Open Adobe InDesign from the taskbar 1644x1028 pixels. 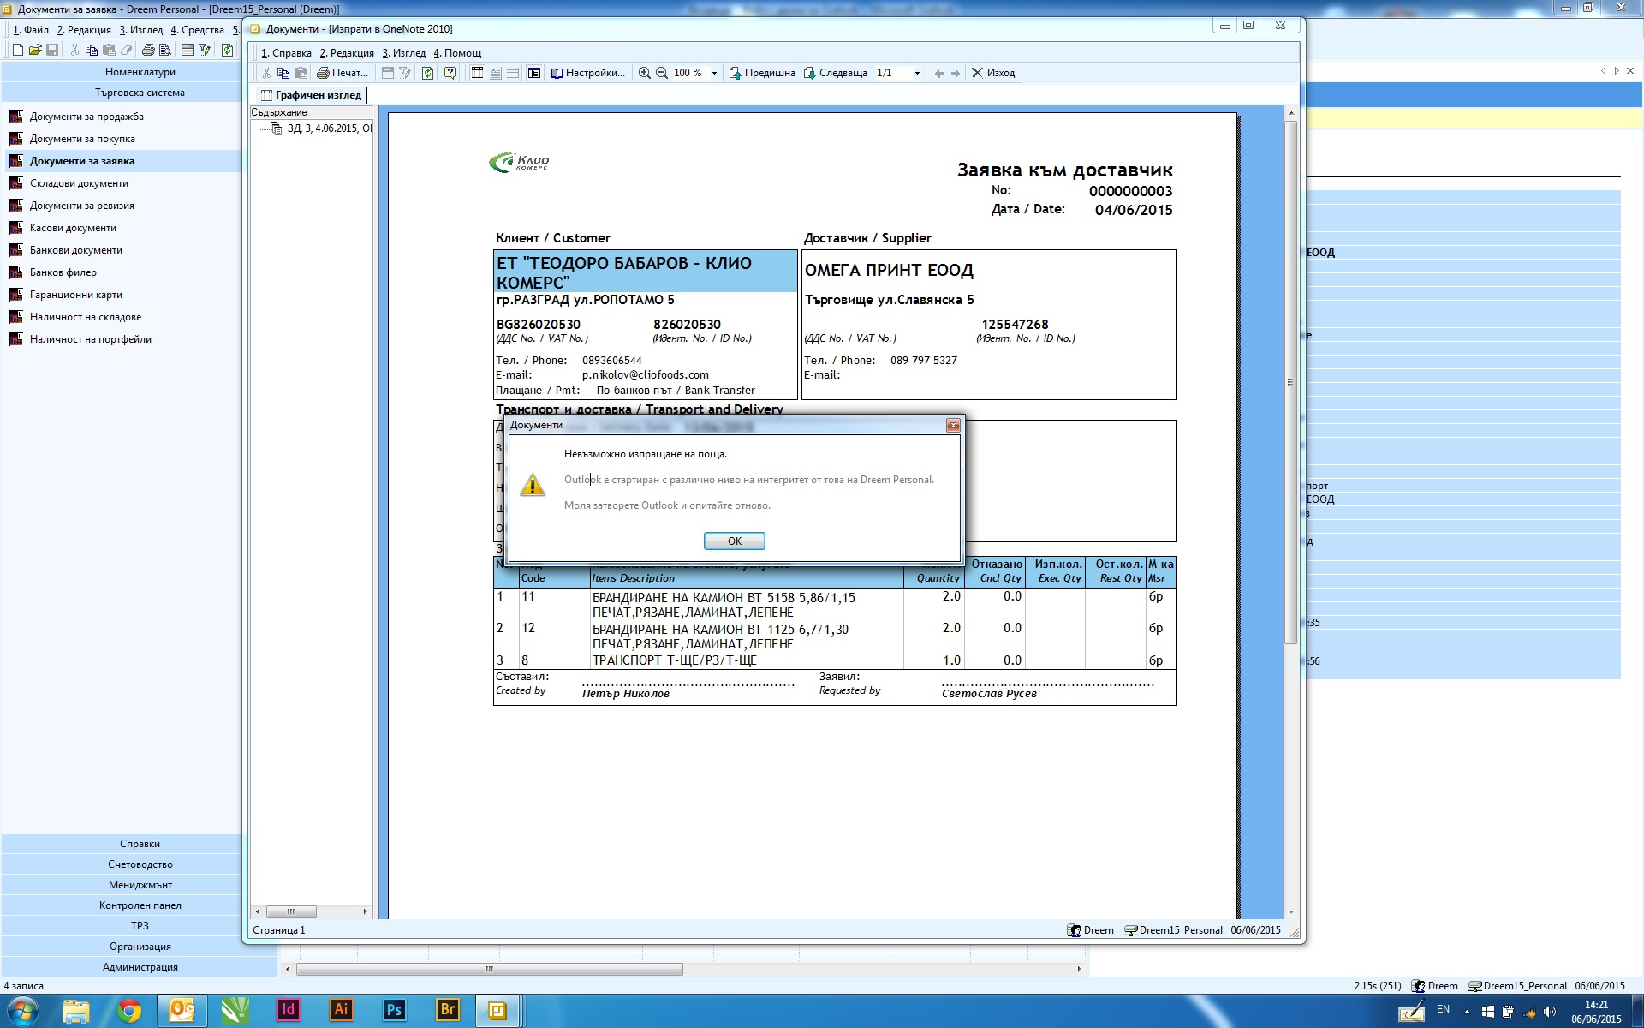(x=289, y=1011)
